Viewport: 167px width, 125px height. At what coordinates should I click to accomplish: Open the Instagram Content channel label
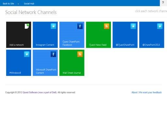(x=45, y=45)
